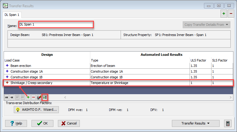Select the DL Span 1 tab

(12, 15)
